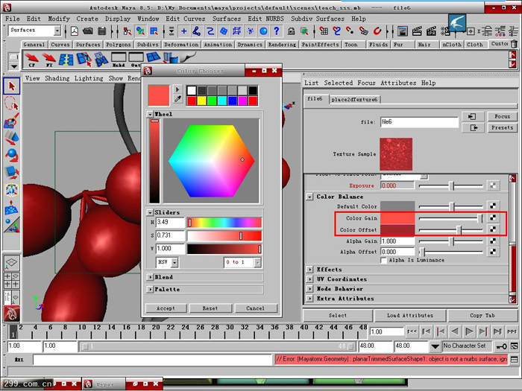
Task: Click the Reset button in Color Chooser
Action: pyautogui.click(x=210, y=308)
